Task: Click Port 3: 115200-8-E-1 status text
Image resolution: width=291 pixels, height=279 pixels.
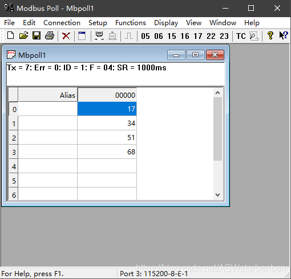Action: coord(153,274)
